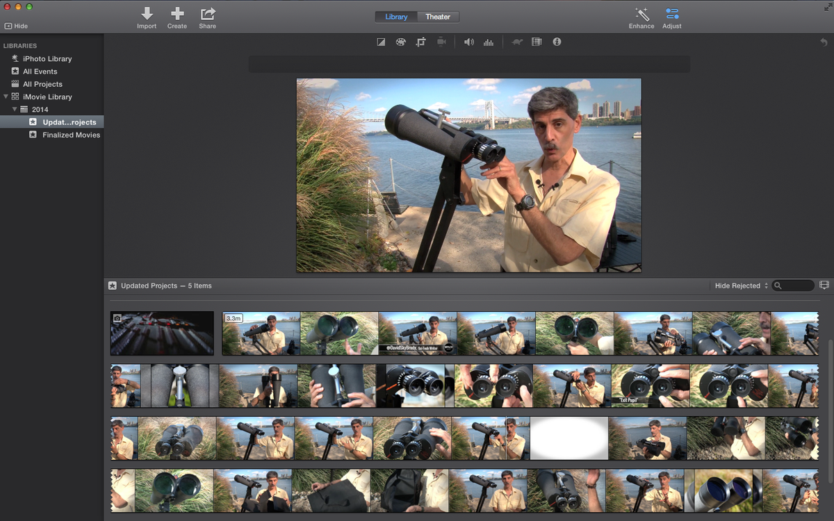Click the Adjust button in the toolbar

[x=671, y=17]
